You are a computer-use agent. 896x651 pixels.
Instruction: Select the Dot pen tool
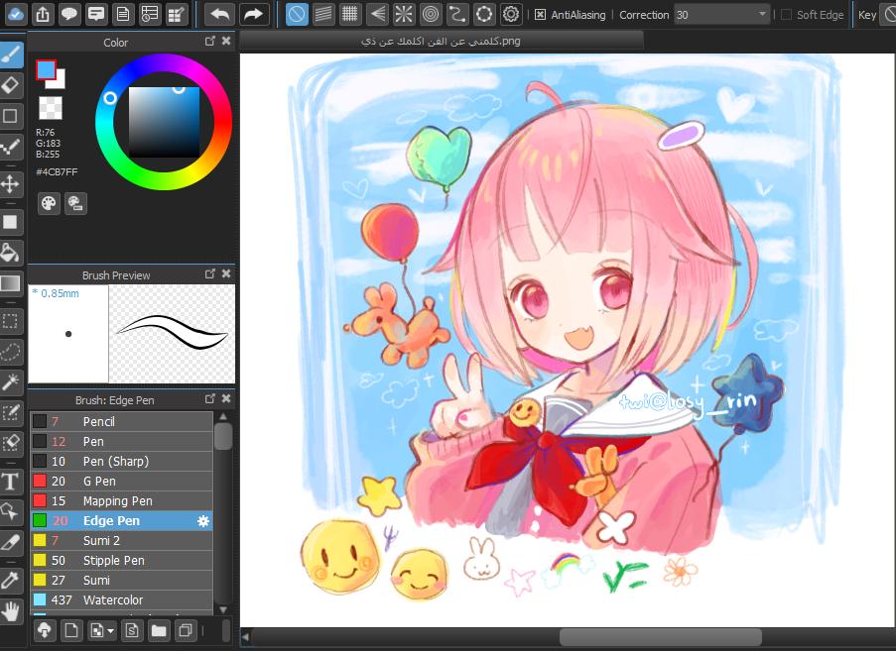tap(10, 148)
